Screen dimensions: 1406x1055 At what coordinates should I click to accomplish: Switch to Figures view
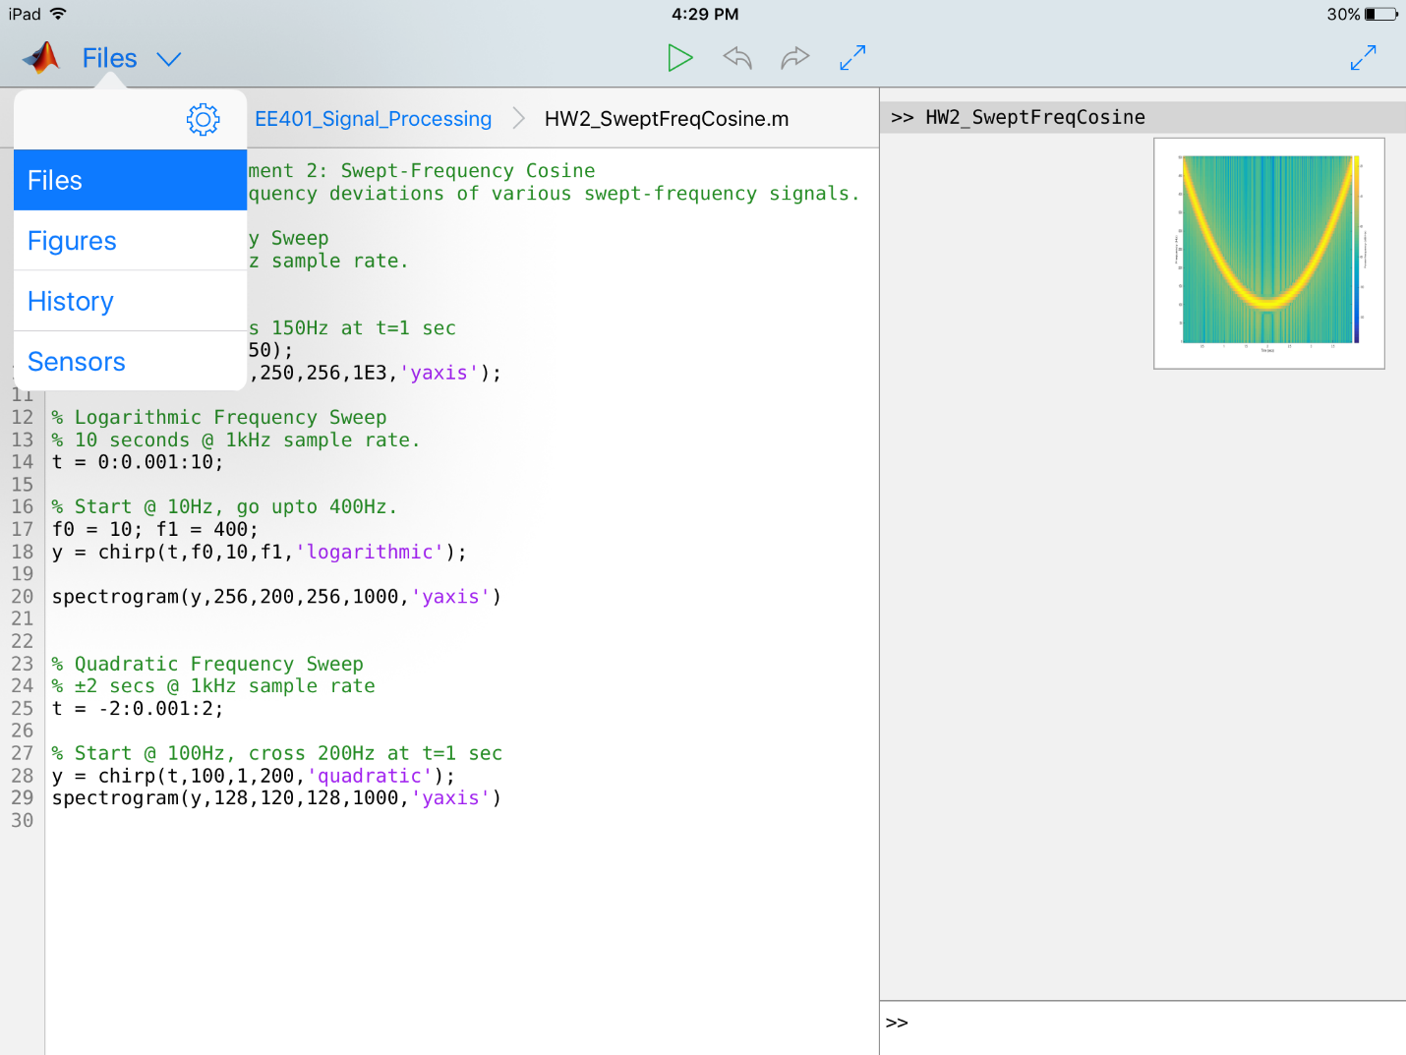pyautogui.click(x=130, y=241)
